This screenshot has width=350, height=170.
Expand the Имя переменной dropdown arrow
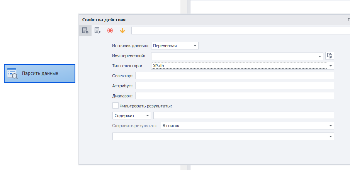click(320, 56)
